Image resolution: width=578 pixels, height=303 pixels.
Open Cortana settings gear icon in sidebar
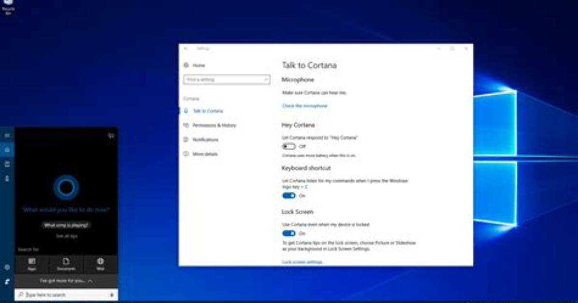7,267
